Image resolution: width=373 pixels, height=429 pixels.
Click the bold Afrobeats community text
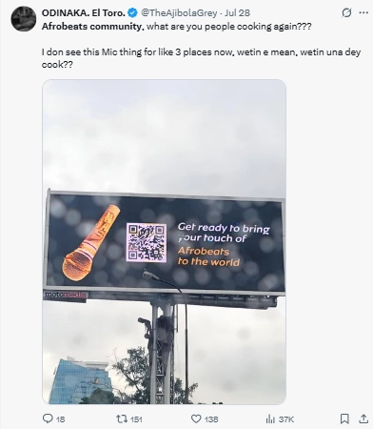93,26
